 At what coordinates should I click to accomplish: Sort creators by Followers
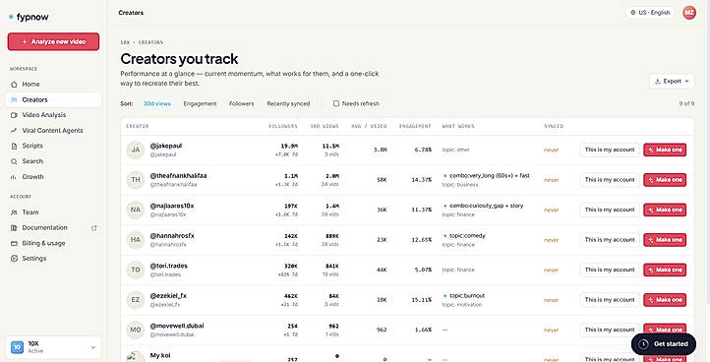tap(241, 103)
